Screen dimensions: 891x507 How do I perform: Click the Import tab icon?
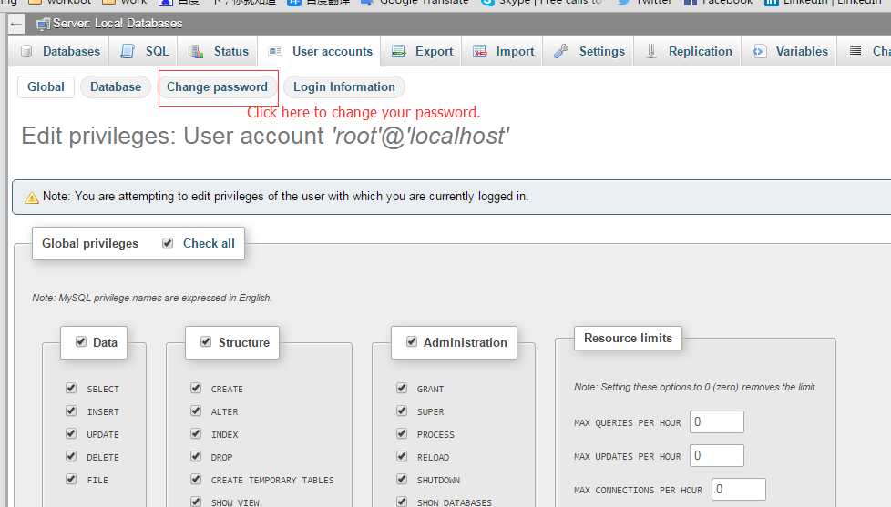480,52
